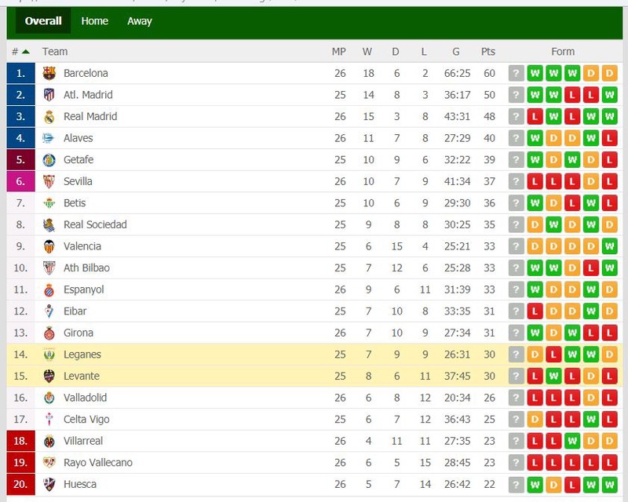The image size is (628, 502).
Task: Click the Real Madrid crest icon
Action: [49, 117]
